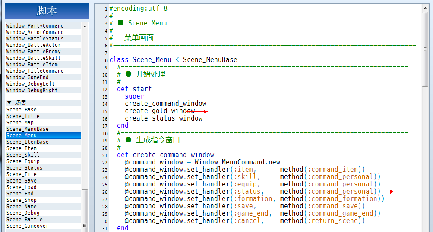This screenshot has height=232, width=433.
Task: Click the :skill handler line
Action: (x=253, y=176)
